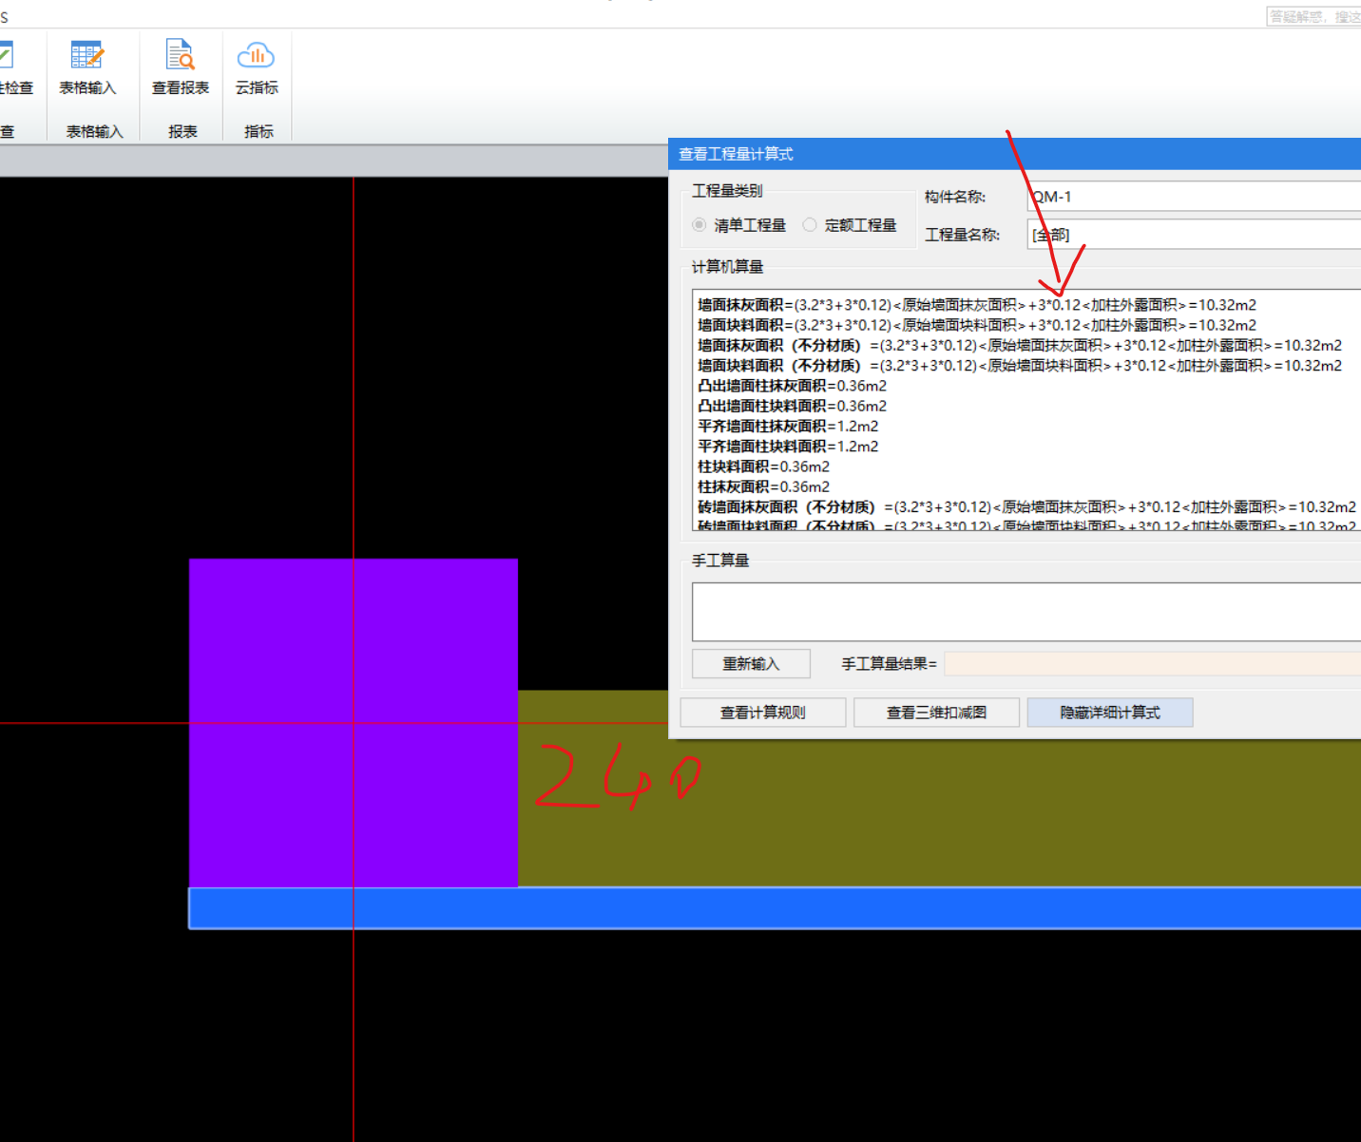Open 查看报表 report viewer
The width and height of the screenshot is (1361, 1142).
tap(180, 67)
